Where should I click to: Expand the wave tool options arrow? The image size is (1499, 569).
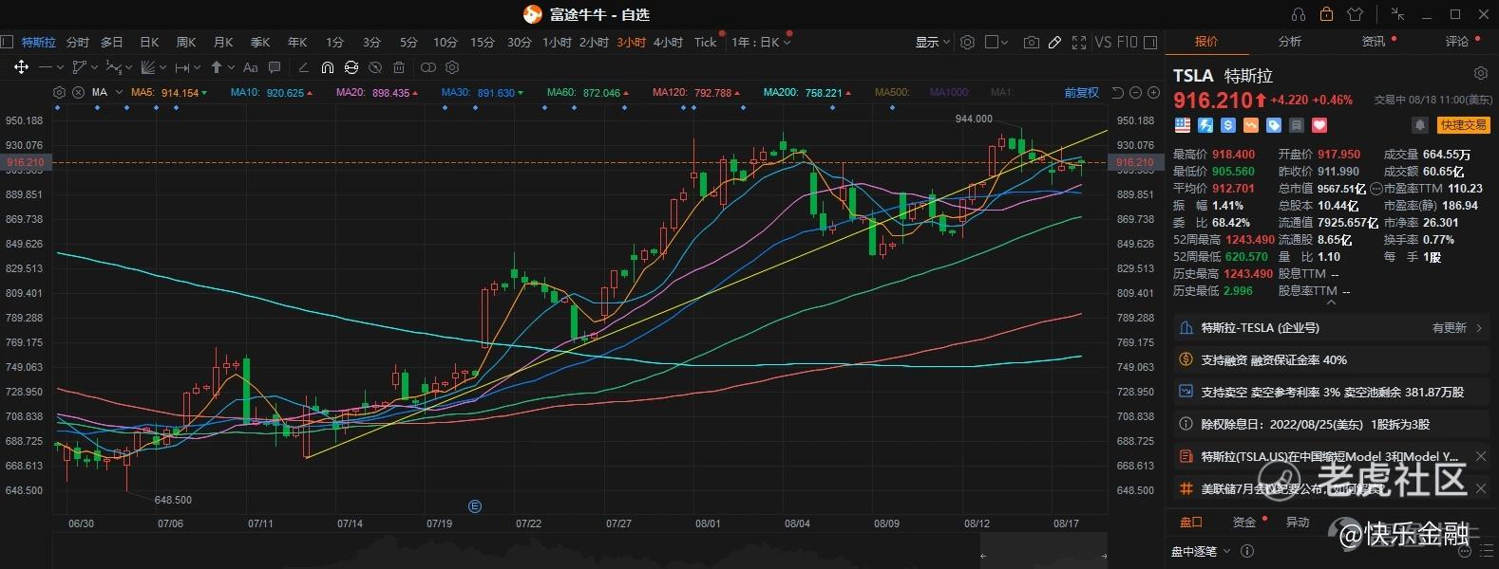coord(128,67)
